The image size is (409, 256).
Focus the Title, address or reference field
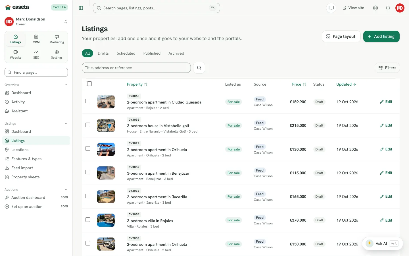(x=136, y=68)
